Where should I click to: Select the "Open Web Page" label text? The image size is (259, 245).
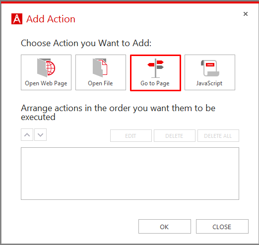pyautogui.click(x=46, y=83)
